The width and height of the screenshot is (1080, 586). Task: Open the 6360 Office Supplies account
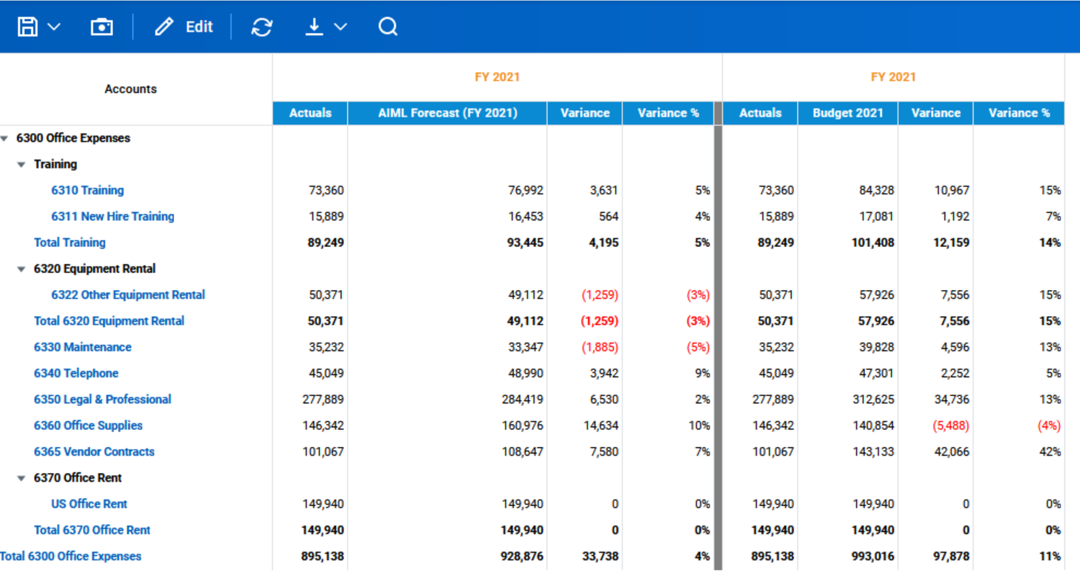(x=88, y=425)
